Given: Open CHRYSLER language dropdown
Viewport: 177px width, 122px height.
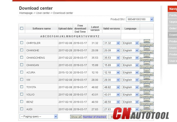Looking at the screenshot, I should click(x=130, y=43).
